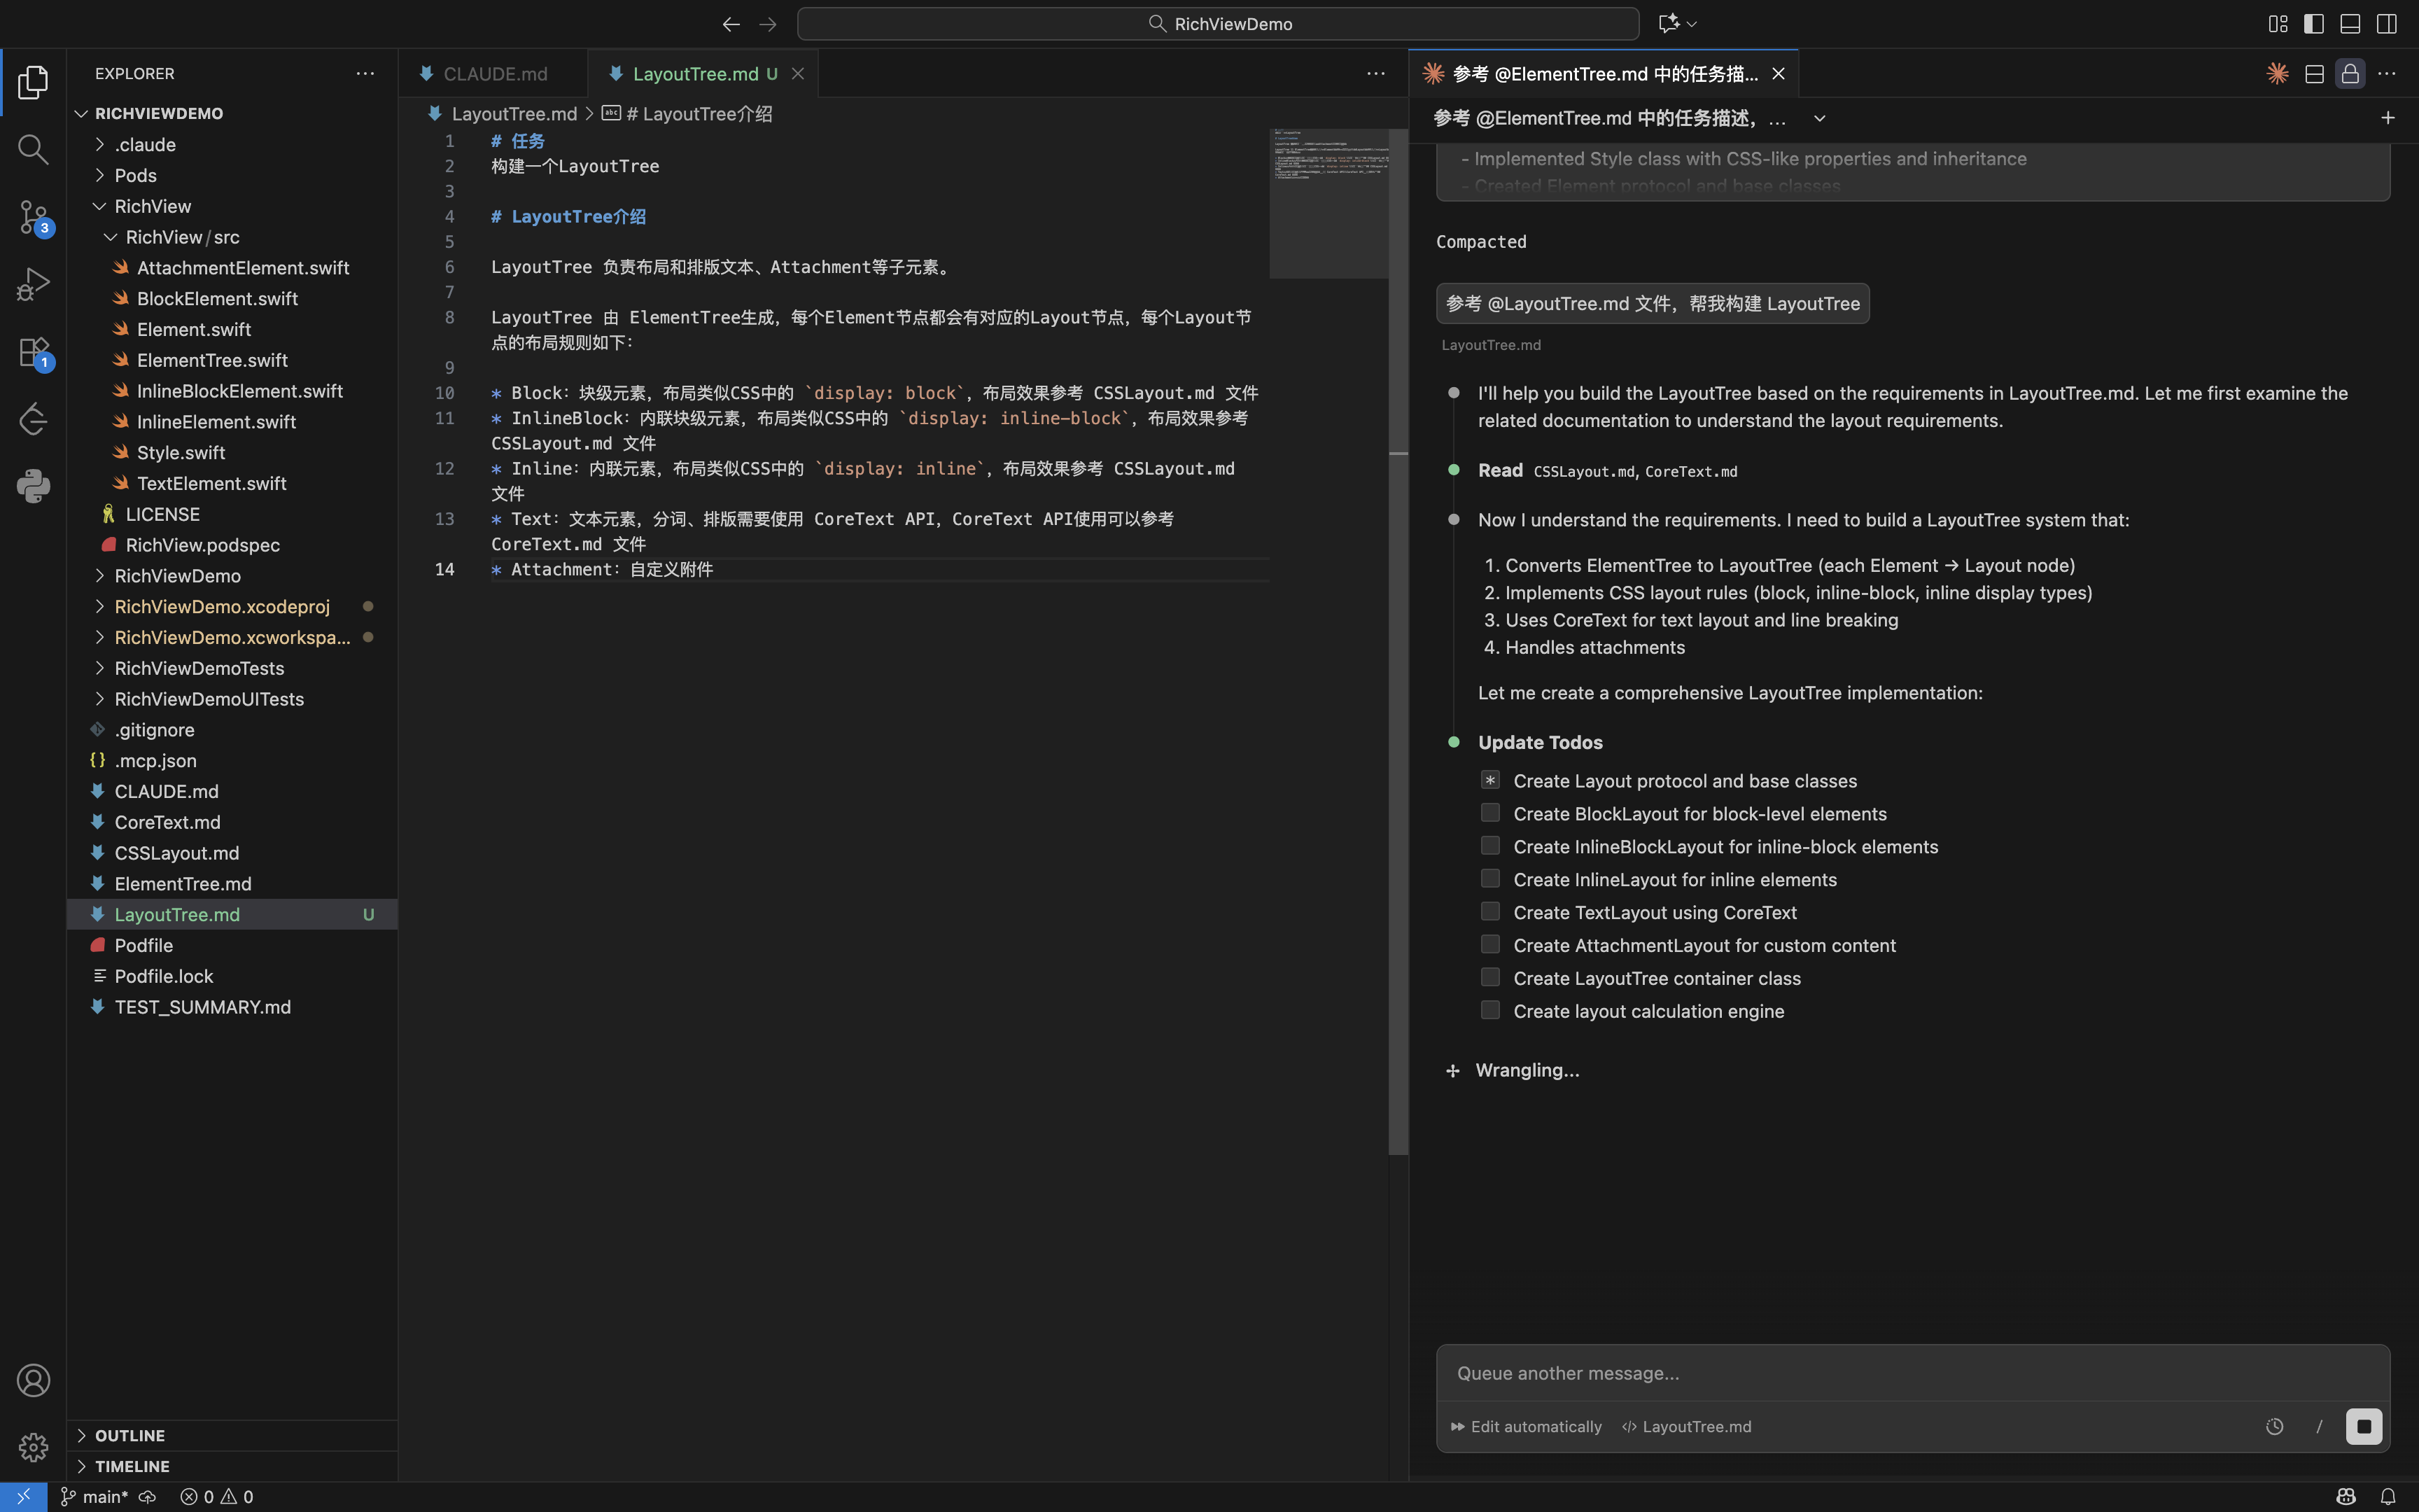Image resolution: width=2419 pixels, height=1512 pixels.
Task: Open the chat title dropdown chevron
Action: pyautogui.click(x=1819, y=118)
